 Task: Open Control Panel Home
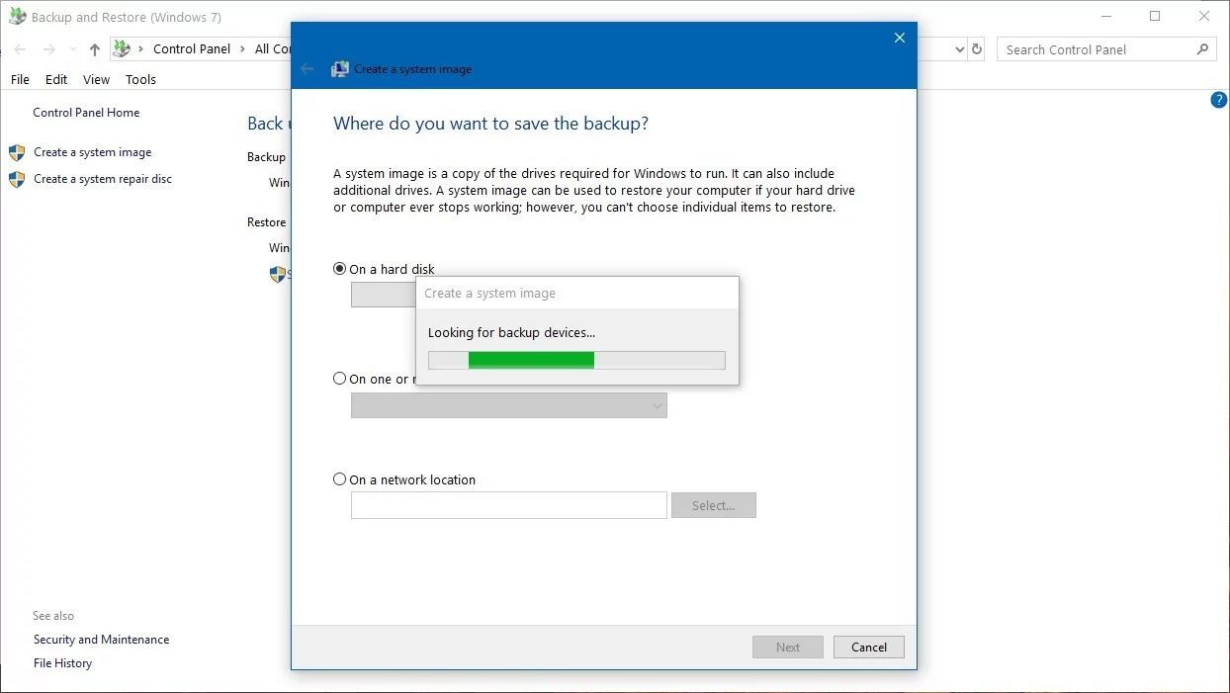86,113
